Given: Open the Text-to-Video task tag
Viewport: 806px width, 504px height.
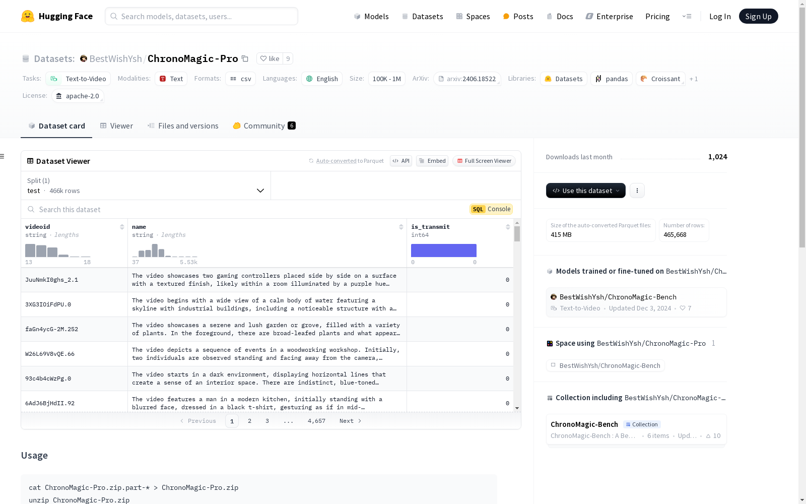Looking at the screenshot, I should click(78, 79).
